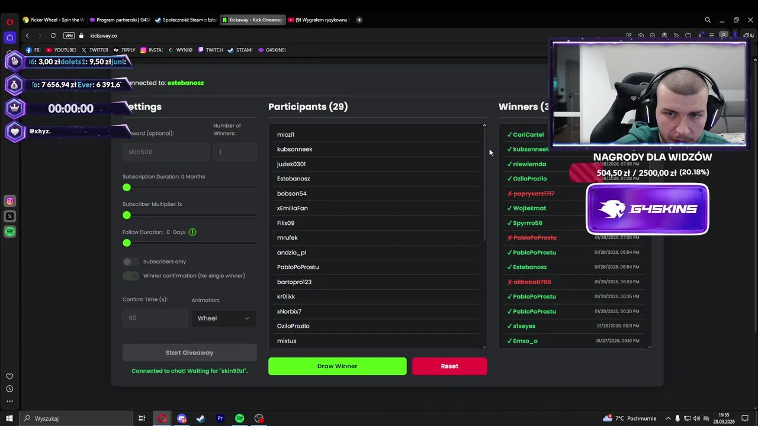This screenshot has width=758, height=426.
Task: Open X (Twitter) in the Opera sidebar
Action: click(9, 217)
